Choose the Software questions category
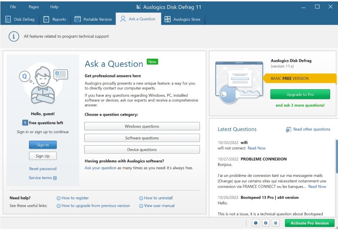This screenshot has width=338, height=230. (x=142, y=138)
